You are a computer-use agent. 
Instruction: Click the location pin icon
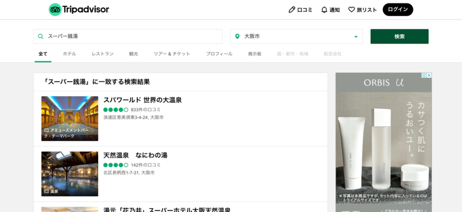tap(237, 36)
